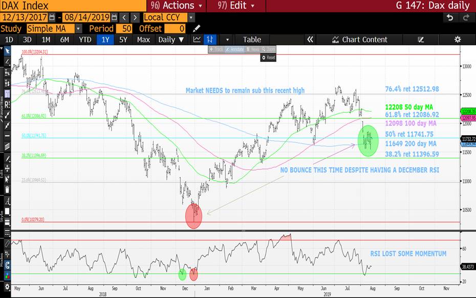The width and height of the screenshot is (476, 298).
Task: Click the Reset button
Action: tap(268, 57)
